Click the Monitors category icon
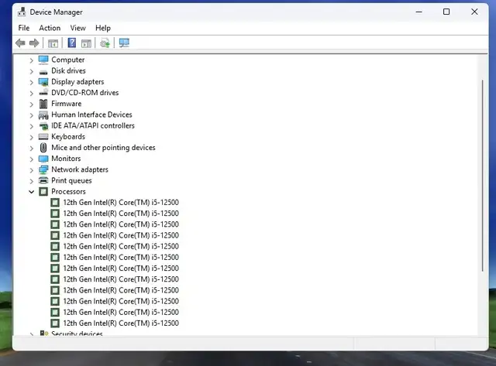The image size is (496, 366). pyautogui.click(x=43, y=159)
